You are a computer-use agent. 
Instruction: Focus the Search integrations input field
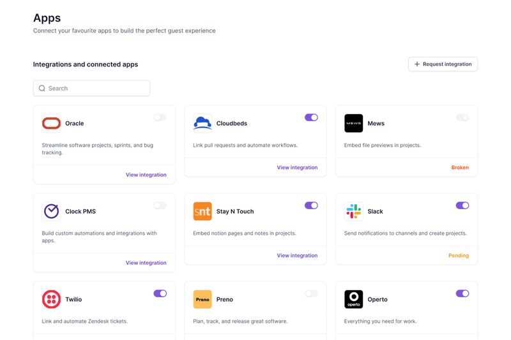96,89
